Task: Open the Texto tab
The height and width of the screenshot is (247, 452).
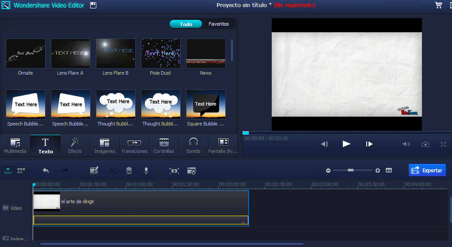Action: tap(46, 145)
